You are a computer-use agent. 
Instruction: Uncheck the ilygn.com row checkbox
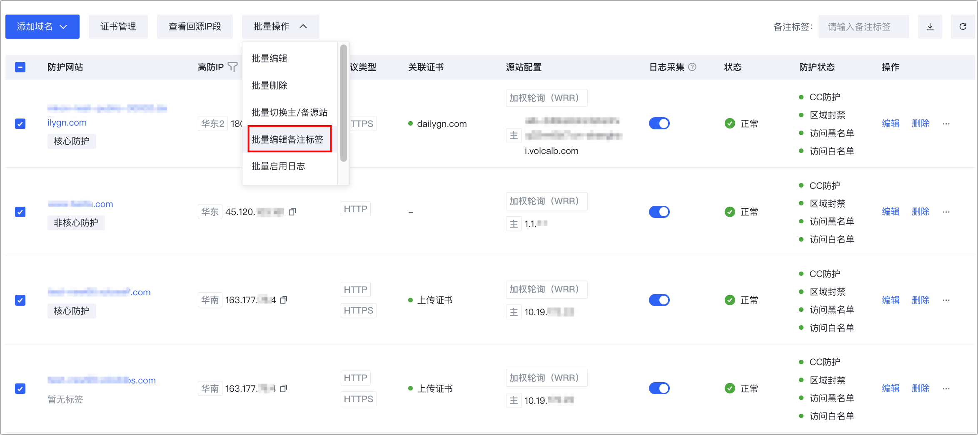tap(20, 124)
